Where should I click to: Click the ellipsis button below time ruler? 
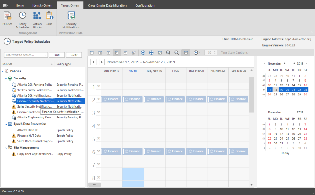[94, 184]
